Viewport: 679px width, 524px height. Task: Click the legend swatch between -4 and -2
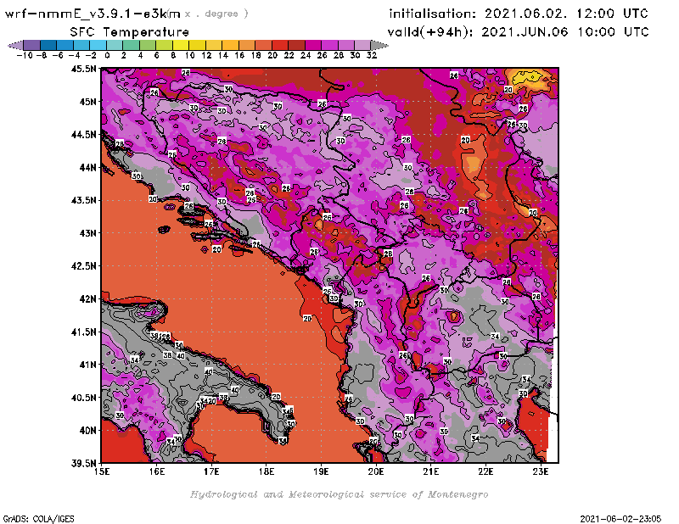click(81, 45)
